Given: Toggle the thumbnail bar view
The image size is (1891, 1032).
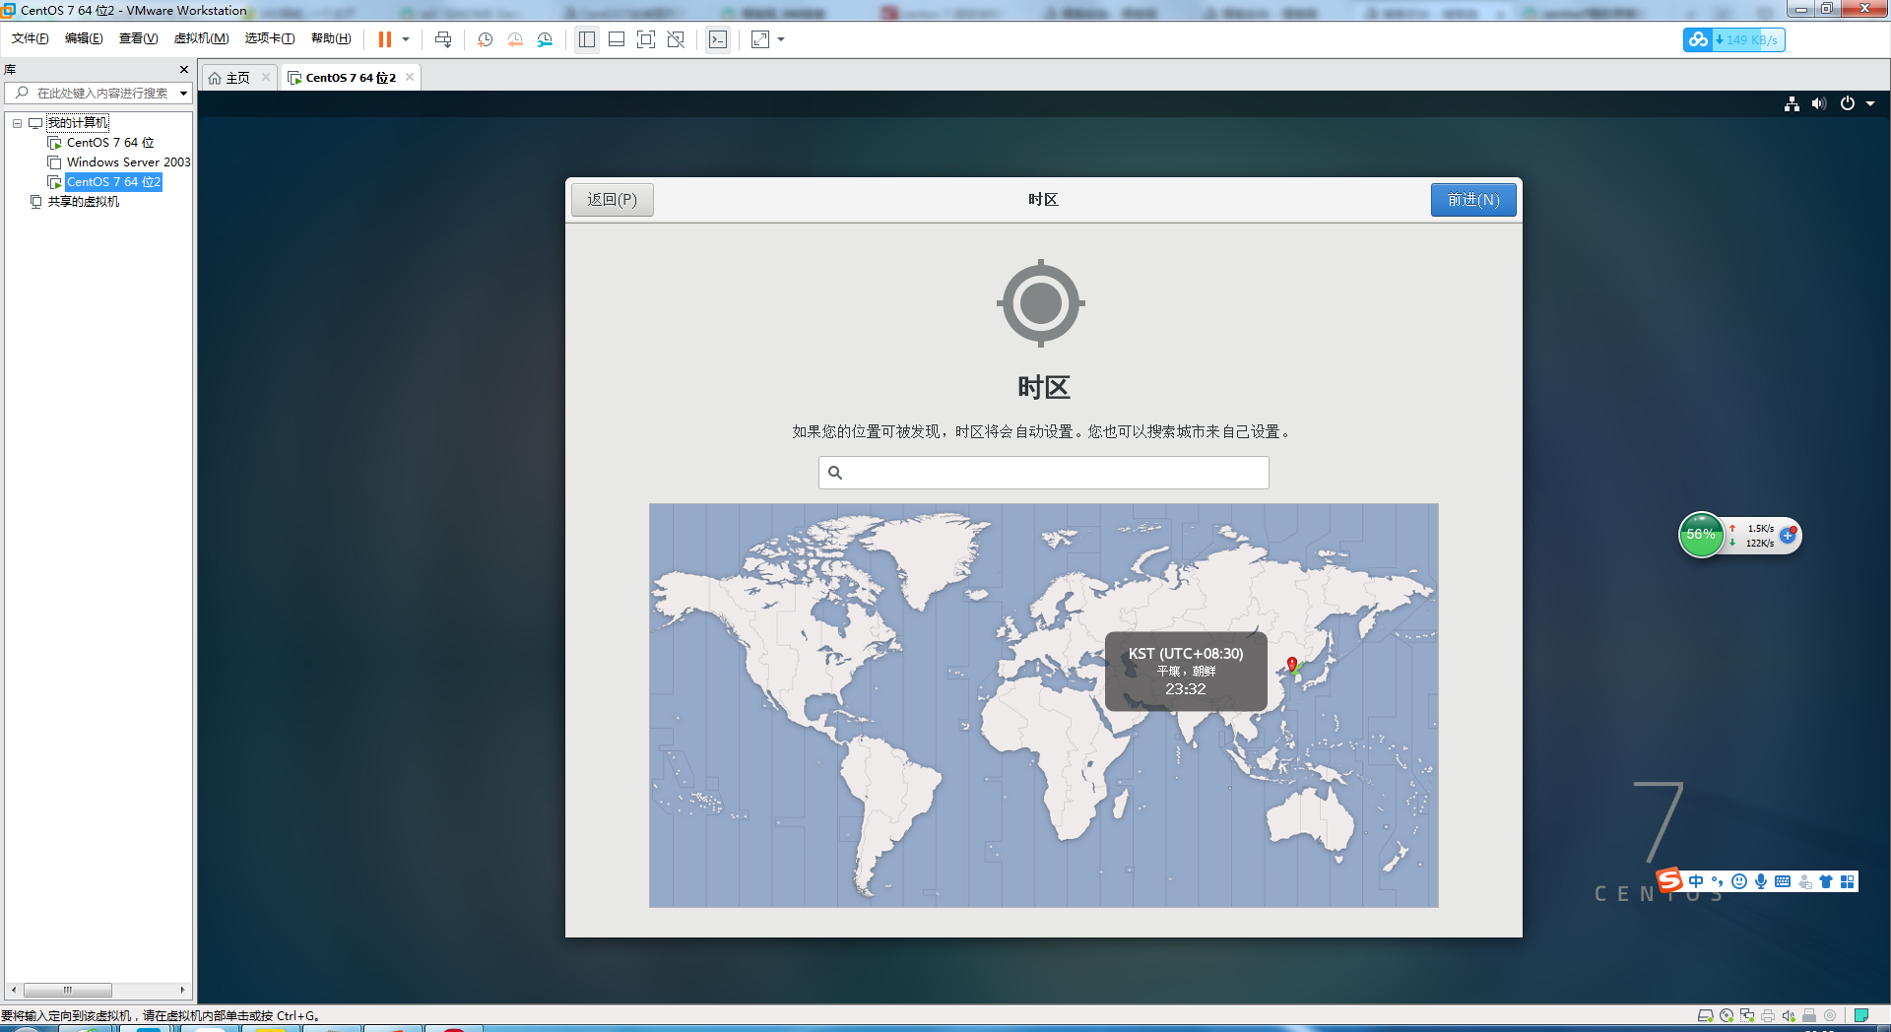Looking at the screenshot, I should pos(617,39).
